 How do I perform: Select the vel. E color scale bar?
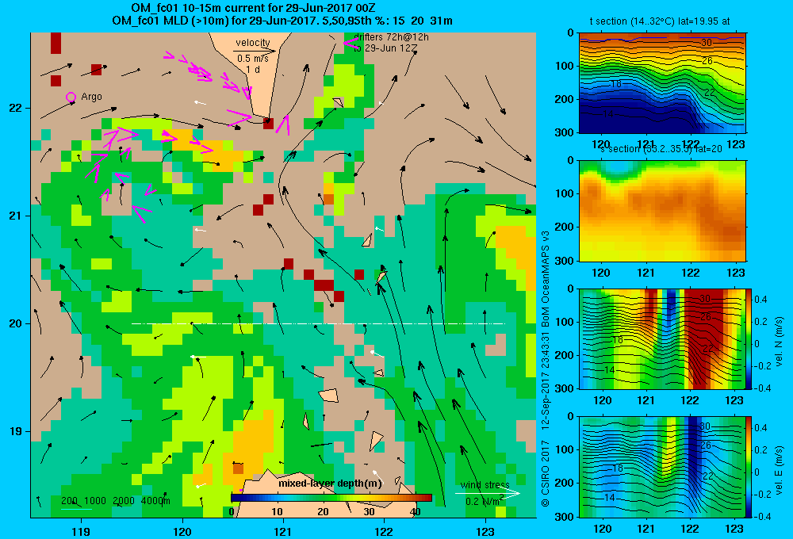(x=749, y=467)
